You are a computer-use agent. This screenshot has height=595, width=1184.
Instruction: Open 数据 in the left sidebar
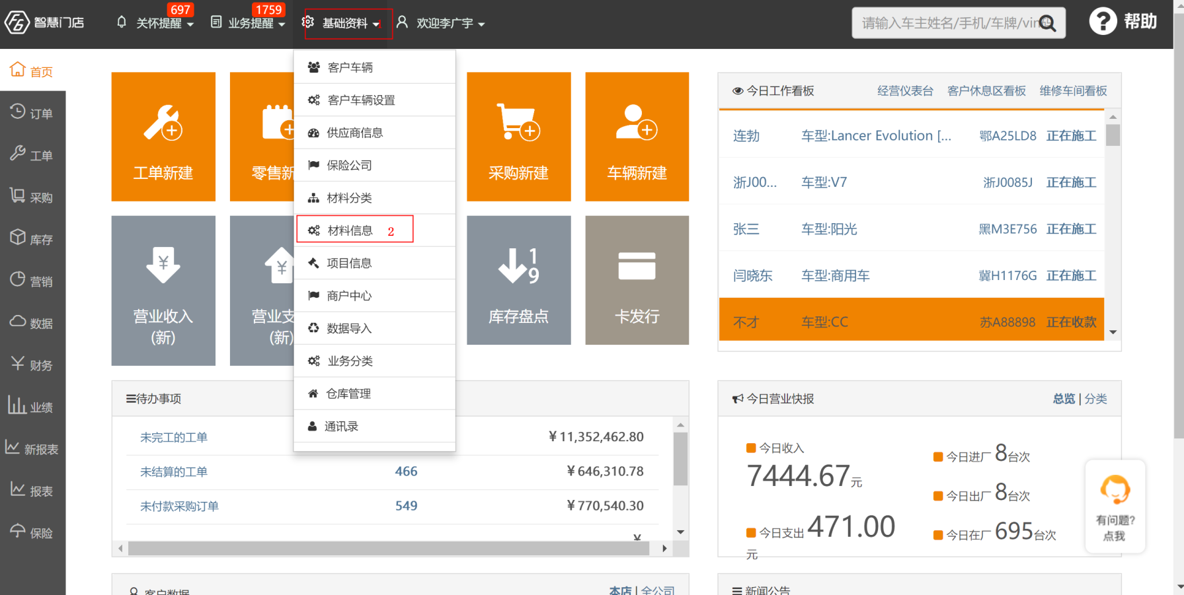pyautogui.click(x=32, y=322)
